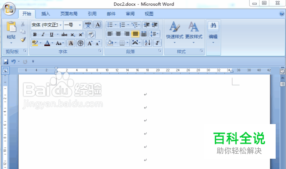Click the Align Left icon
This screenshot has height=169, width=286.
pyautogui.click(x=110, y=34)
